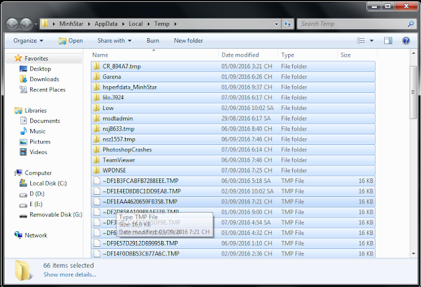
Task: Select Computer in navigation pane
Action: click(38, 172)
